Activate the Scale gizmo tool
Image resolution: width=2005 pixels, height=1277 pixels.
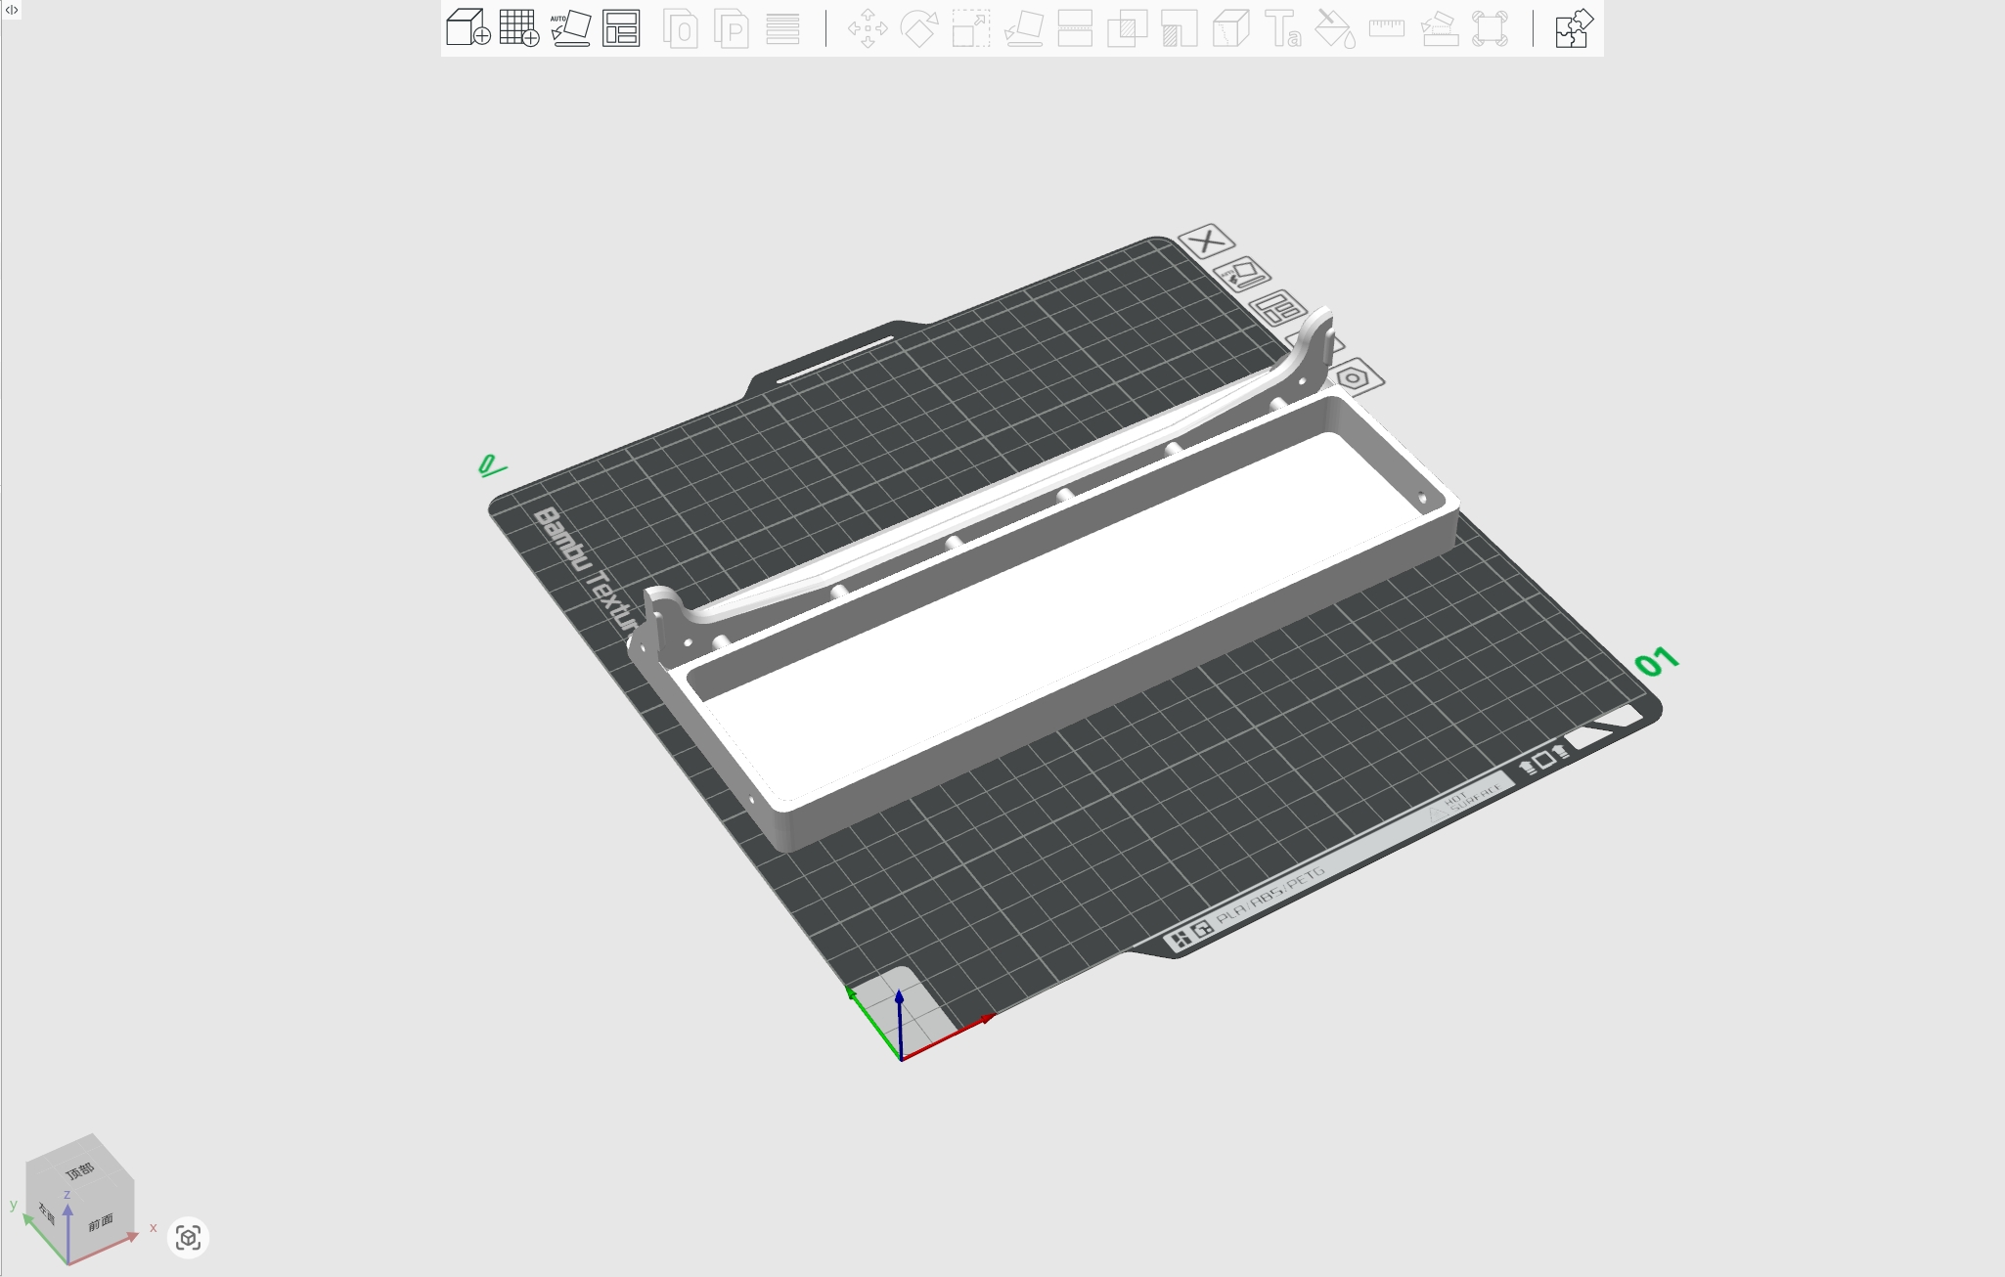[971, 28]
